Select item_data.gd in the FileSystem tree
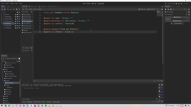191x107 pixels. (x=10, y=83)
